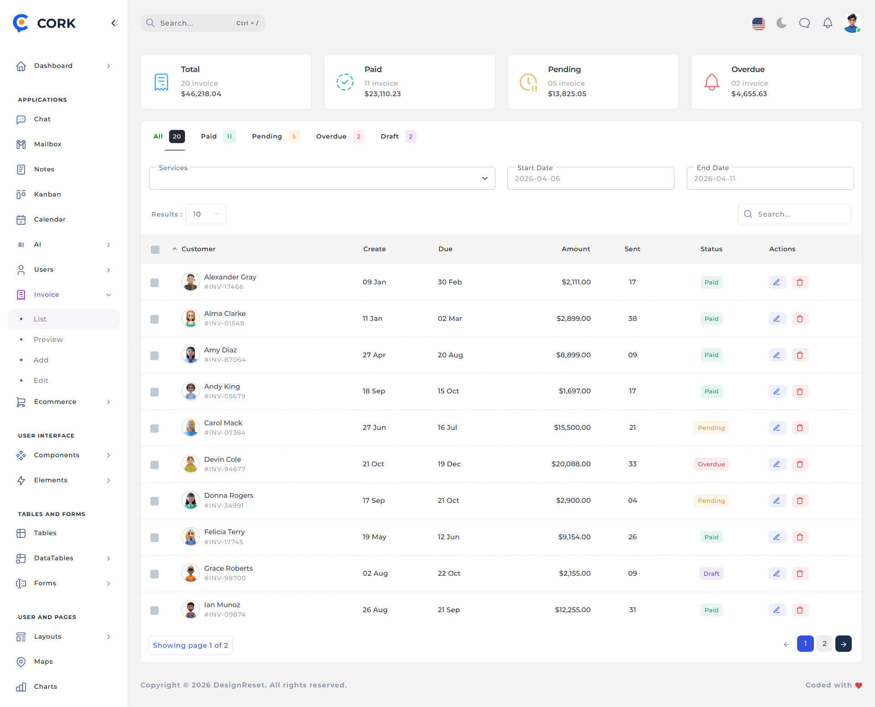Open the Services dropdown
Image resolution: width=875 pixels, height=707 pixels.
[322, 179]
